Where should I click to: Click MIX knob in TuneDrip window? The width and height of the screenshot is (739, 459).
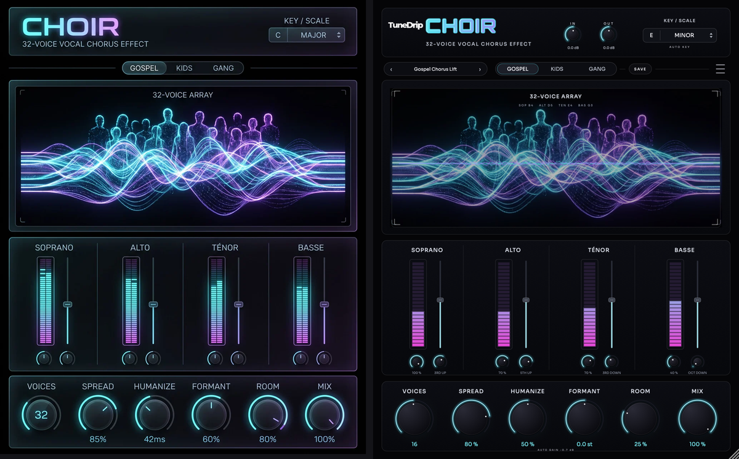697,418
